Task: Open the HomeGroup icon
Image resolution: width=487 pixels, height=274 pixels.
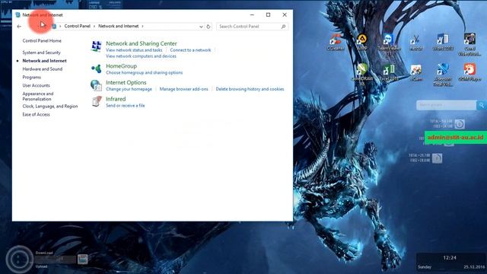Action: point(97,68)
